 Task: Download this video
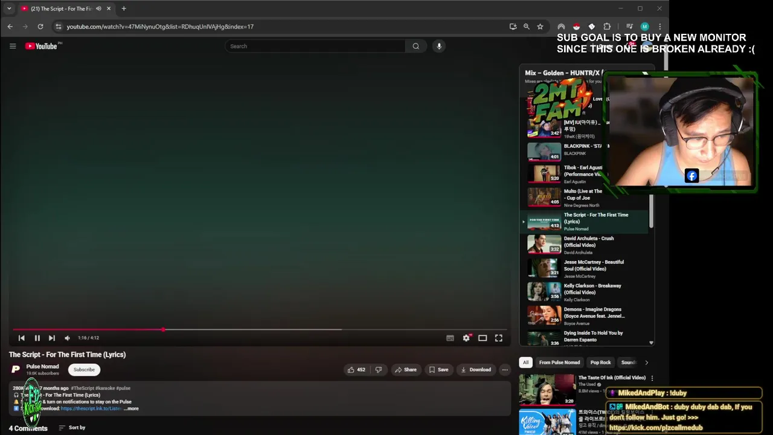(x=476, y=370)
